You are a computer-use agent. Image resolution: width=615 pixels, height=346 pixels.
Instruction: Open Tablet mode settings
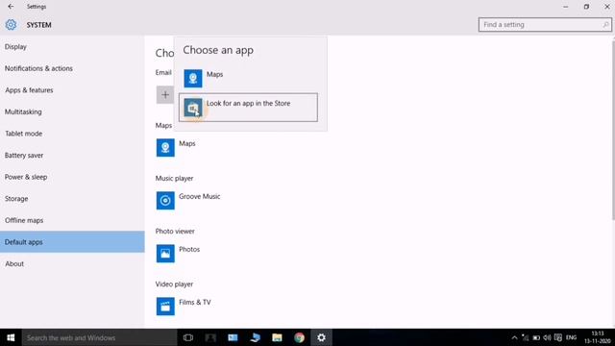tap(72, 134)
